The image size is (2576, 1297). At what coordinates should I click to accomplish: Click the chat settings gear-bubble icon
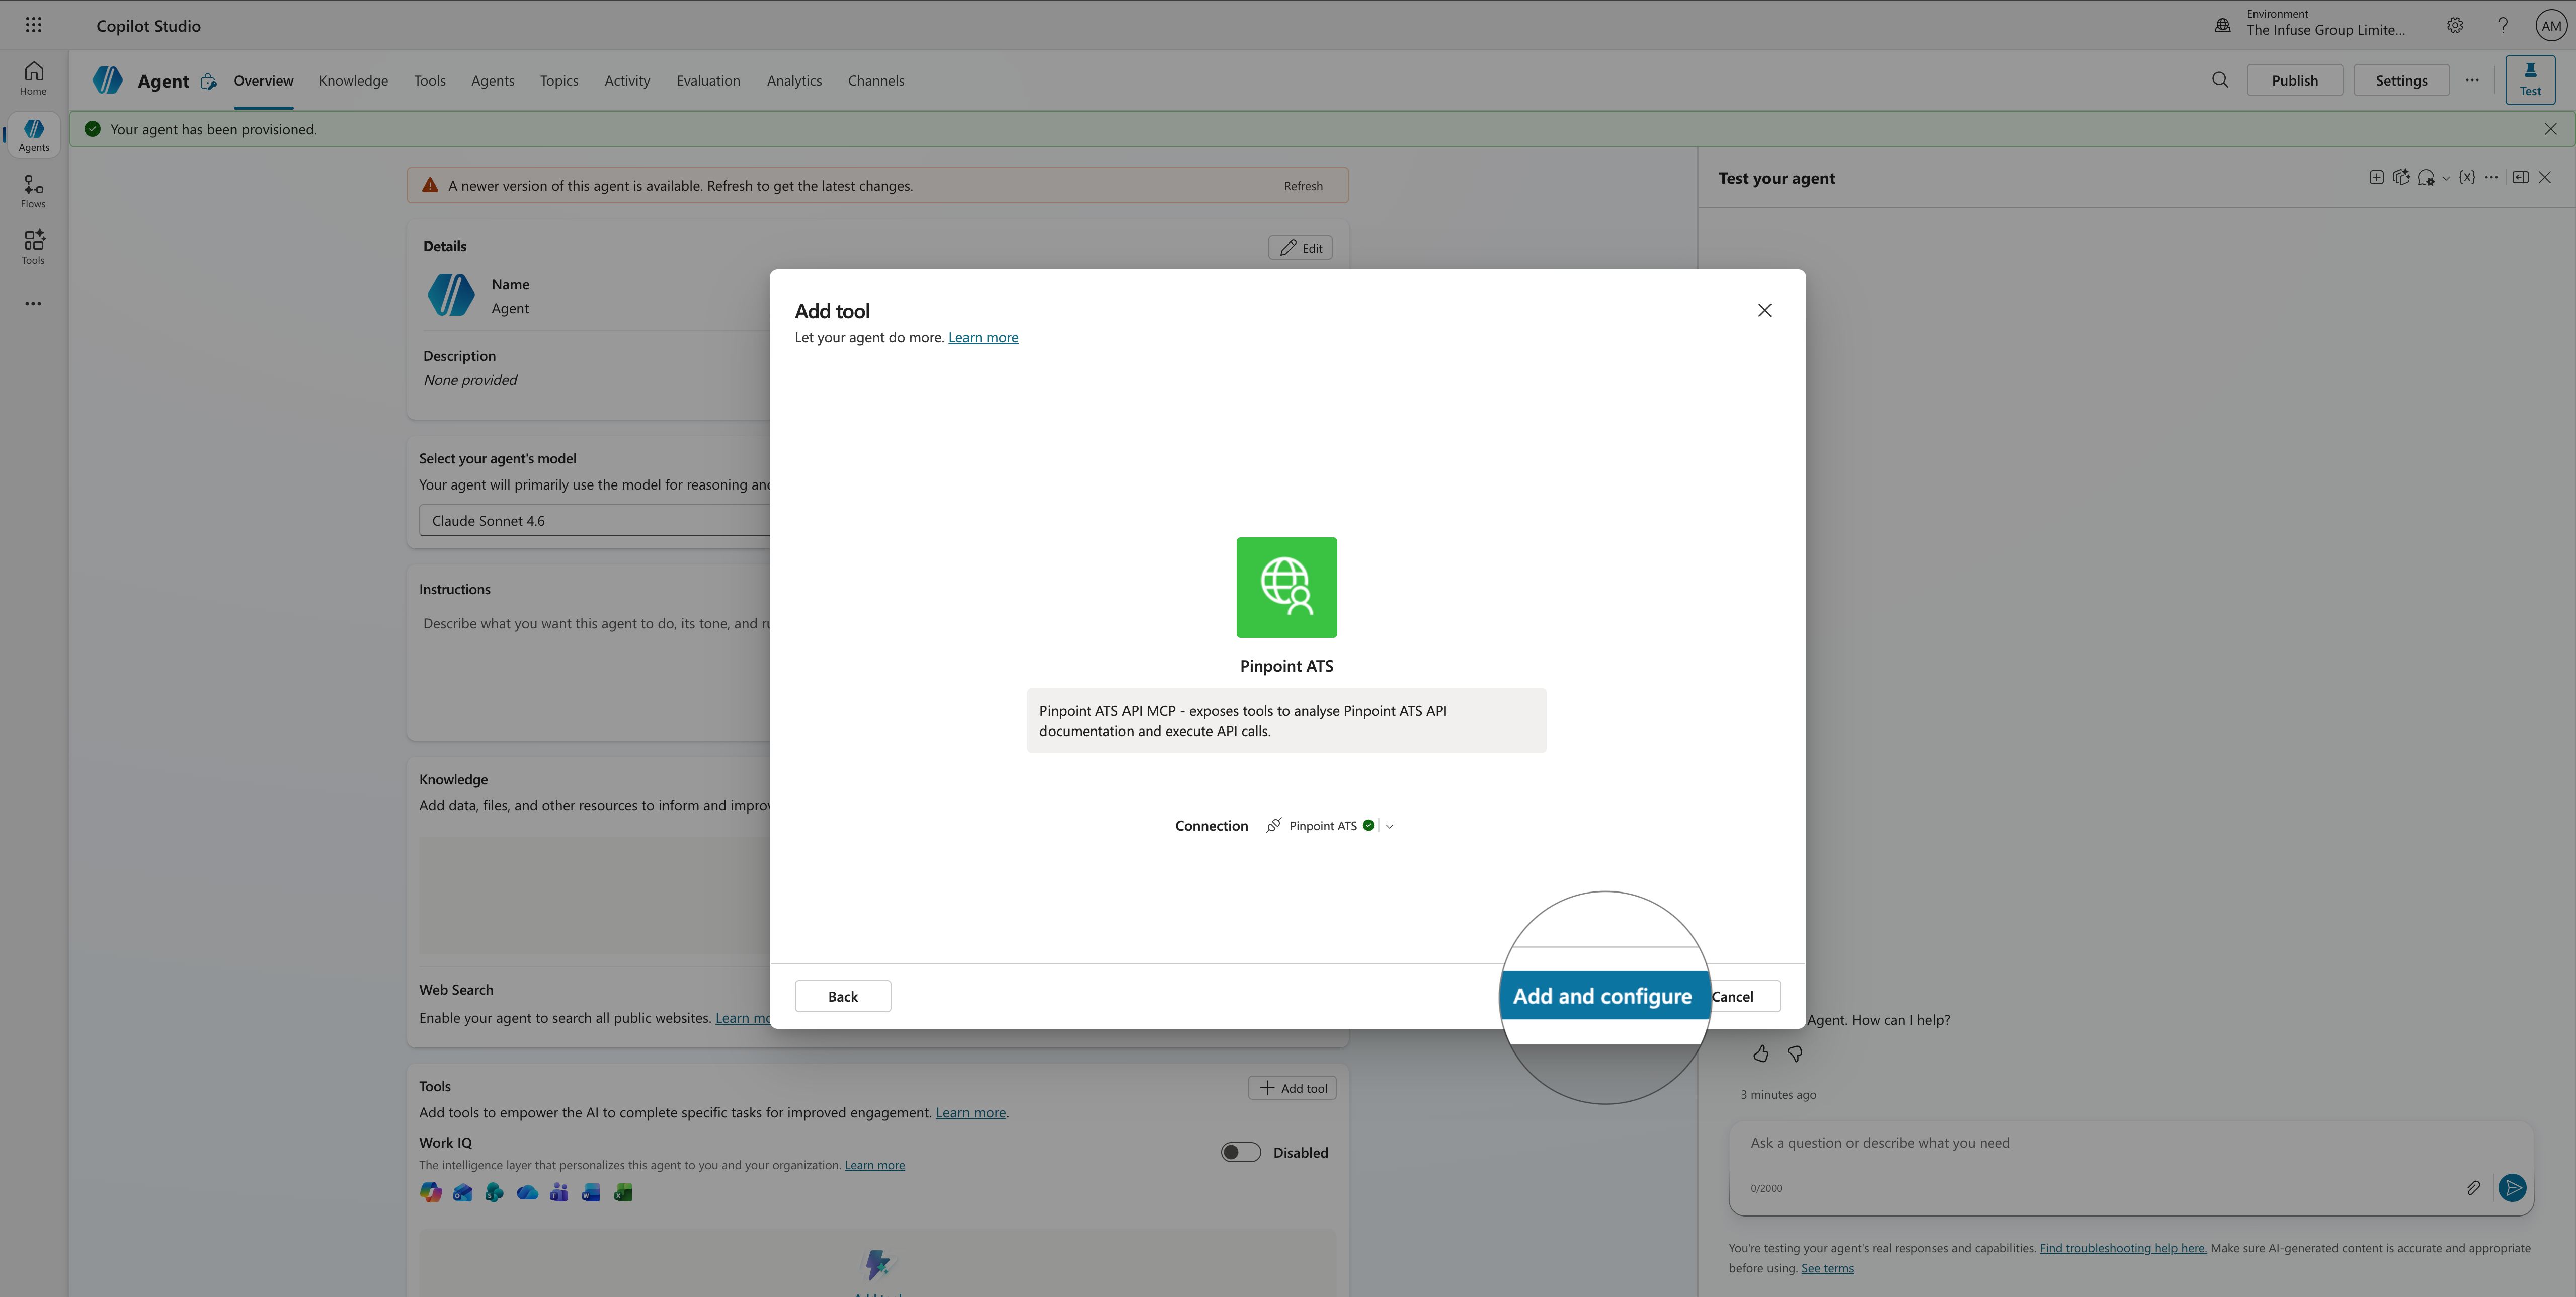tap(2426, 178)
